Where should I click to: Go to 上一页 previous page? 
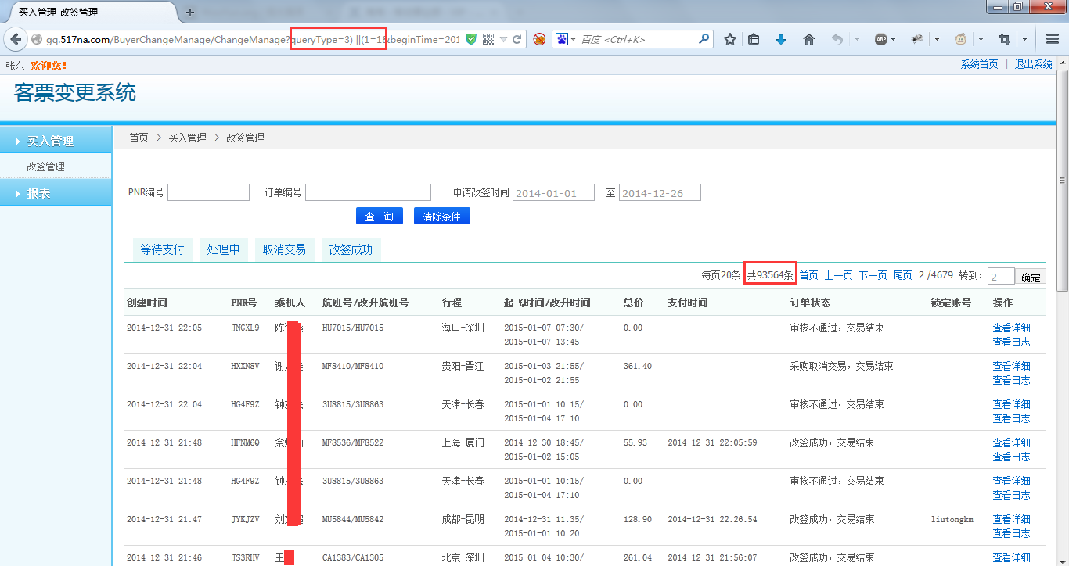pyautogui.click(x=838, y=275)
